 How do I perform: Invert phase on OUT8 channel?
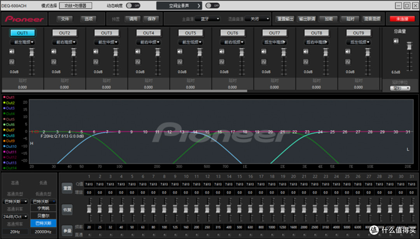[x=306, y=62]
